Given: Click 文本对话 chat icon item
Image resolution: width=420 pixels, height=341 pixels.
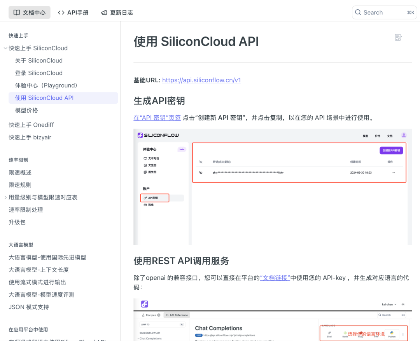Looking at the screenshot, I should click(151, 158).
